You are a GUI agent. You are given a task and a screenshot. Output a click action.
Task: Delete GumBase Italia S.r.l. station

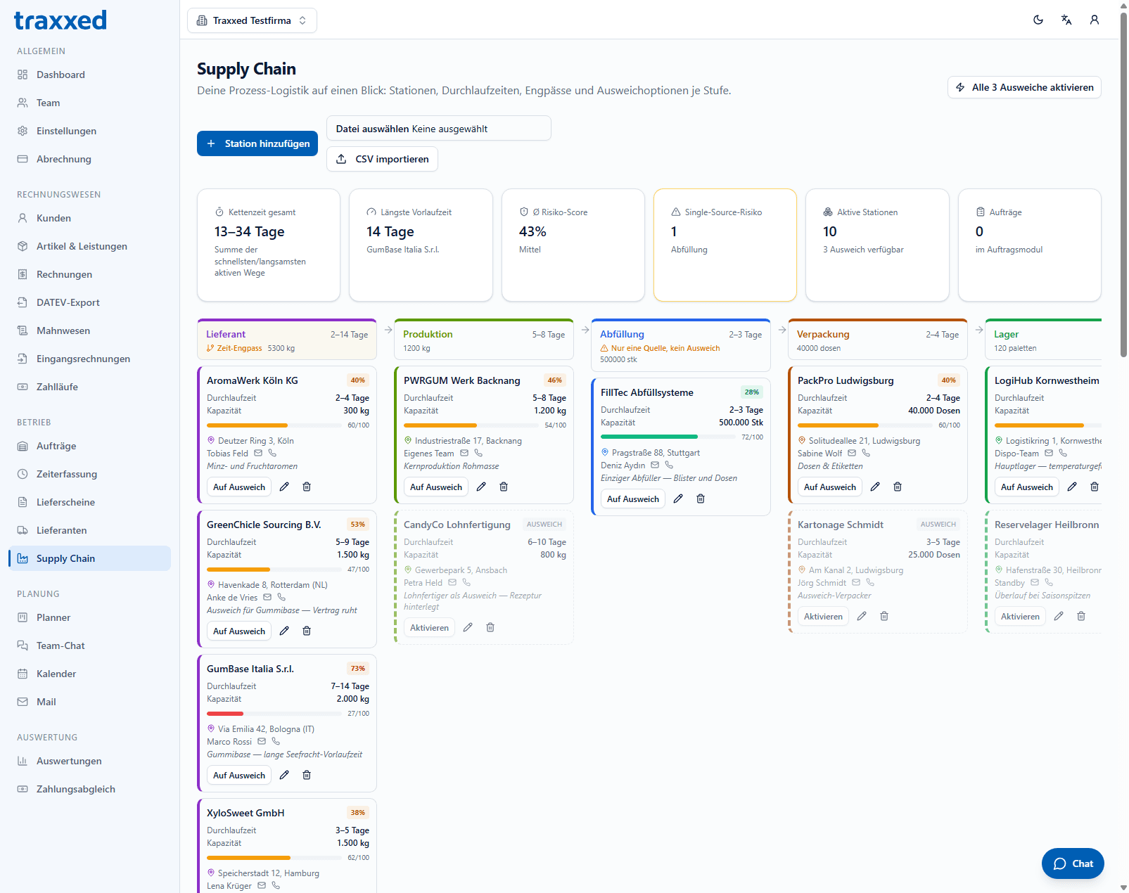(307, 775)
